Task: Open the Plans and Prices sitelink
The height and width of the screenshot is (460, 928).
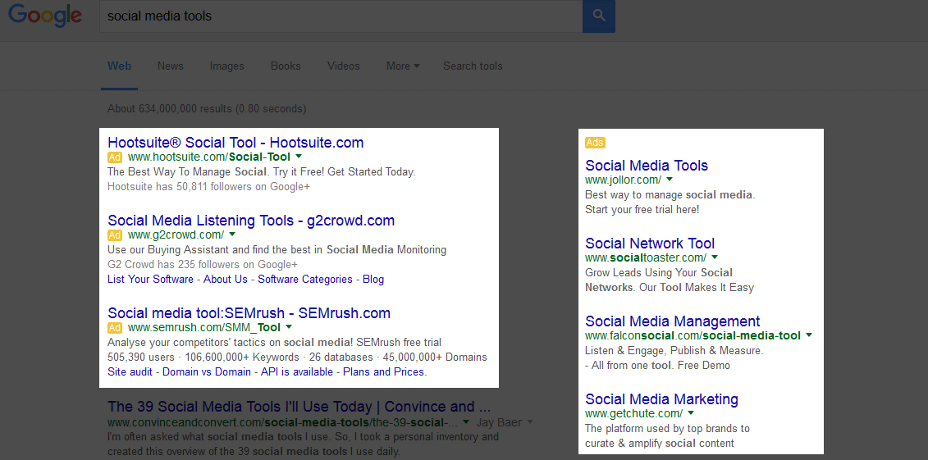Action: pos(385,372)
